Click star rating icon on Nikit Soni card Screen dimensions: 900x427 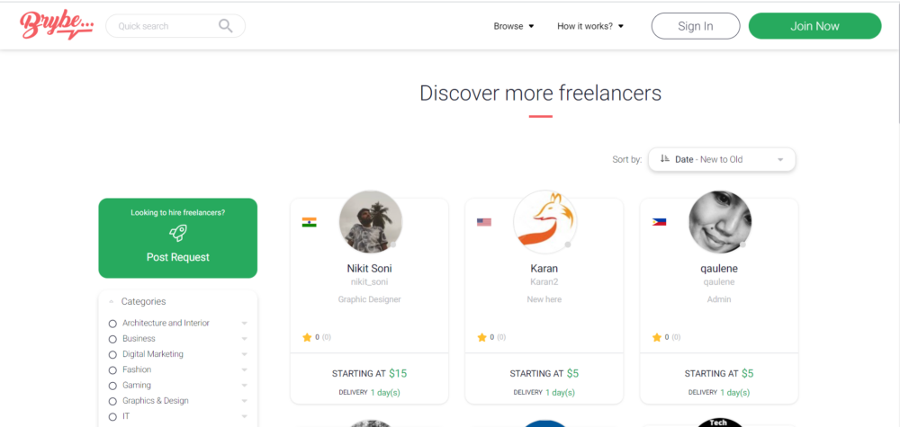point(307,338)
